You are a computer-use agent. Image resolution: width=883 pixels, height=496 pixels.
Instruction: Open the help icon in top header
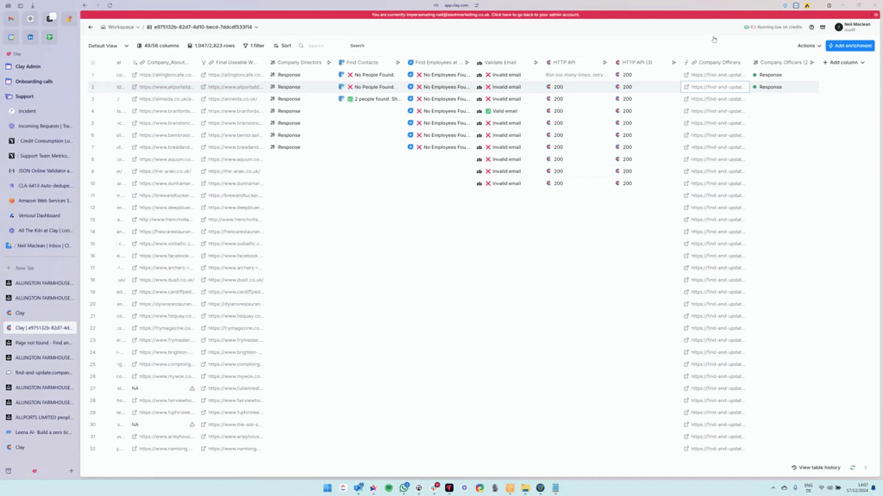click(811, 28)
